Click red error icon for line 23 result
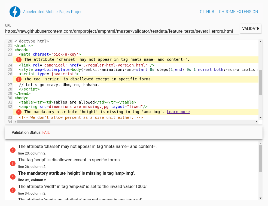This screenshot has width=268, height=206. 13,150
